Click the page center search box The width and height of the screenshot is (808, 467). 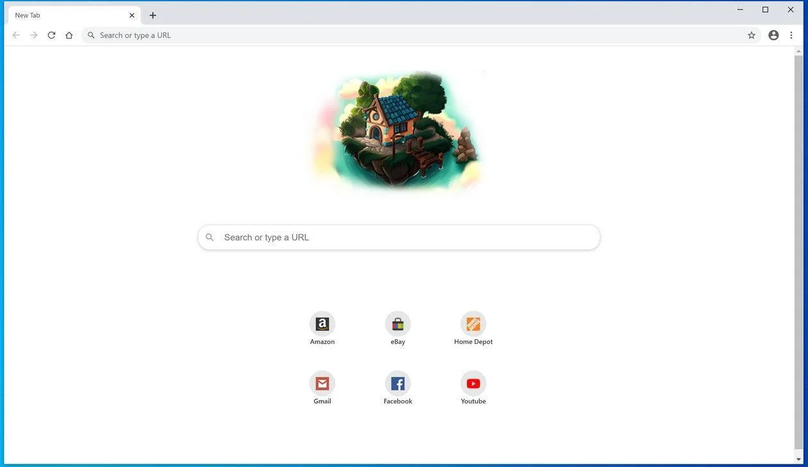point(399,237)
